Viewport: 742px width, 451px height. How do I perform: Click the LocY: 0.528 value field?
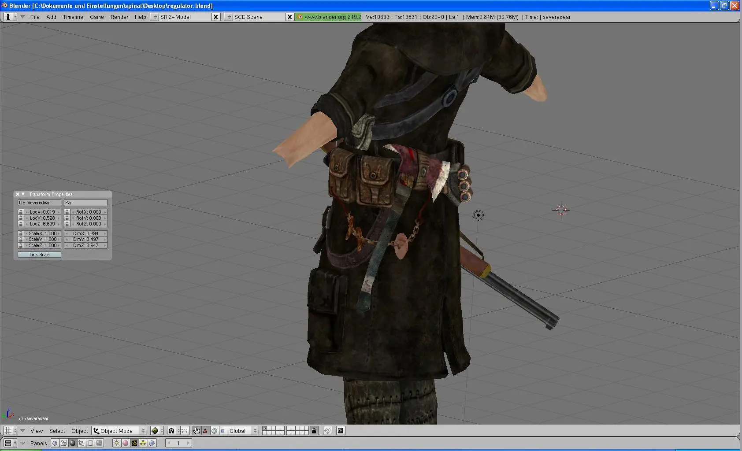(x=42, y=218)
